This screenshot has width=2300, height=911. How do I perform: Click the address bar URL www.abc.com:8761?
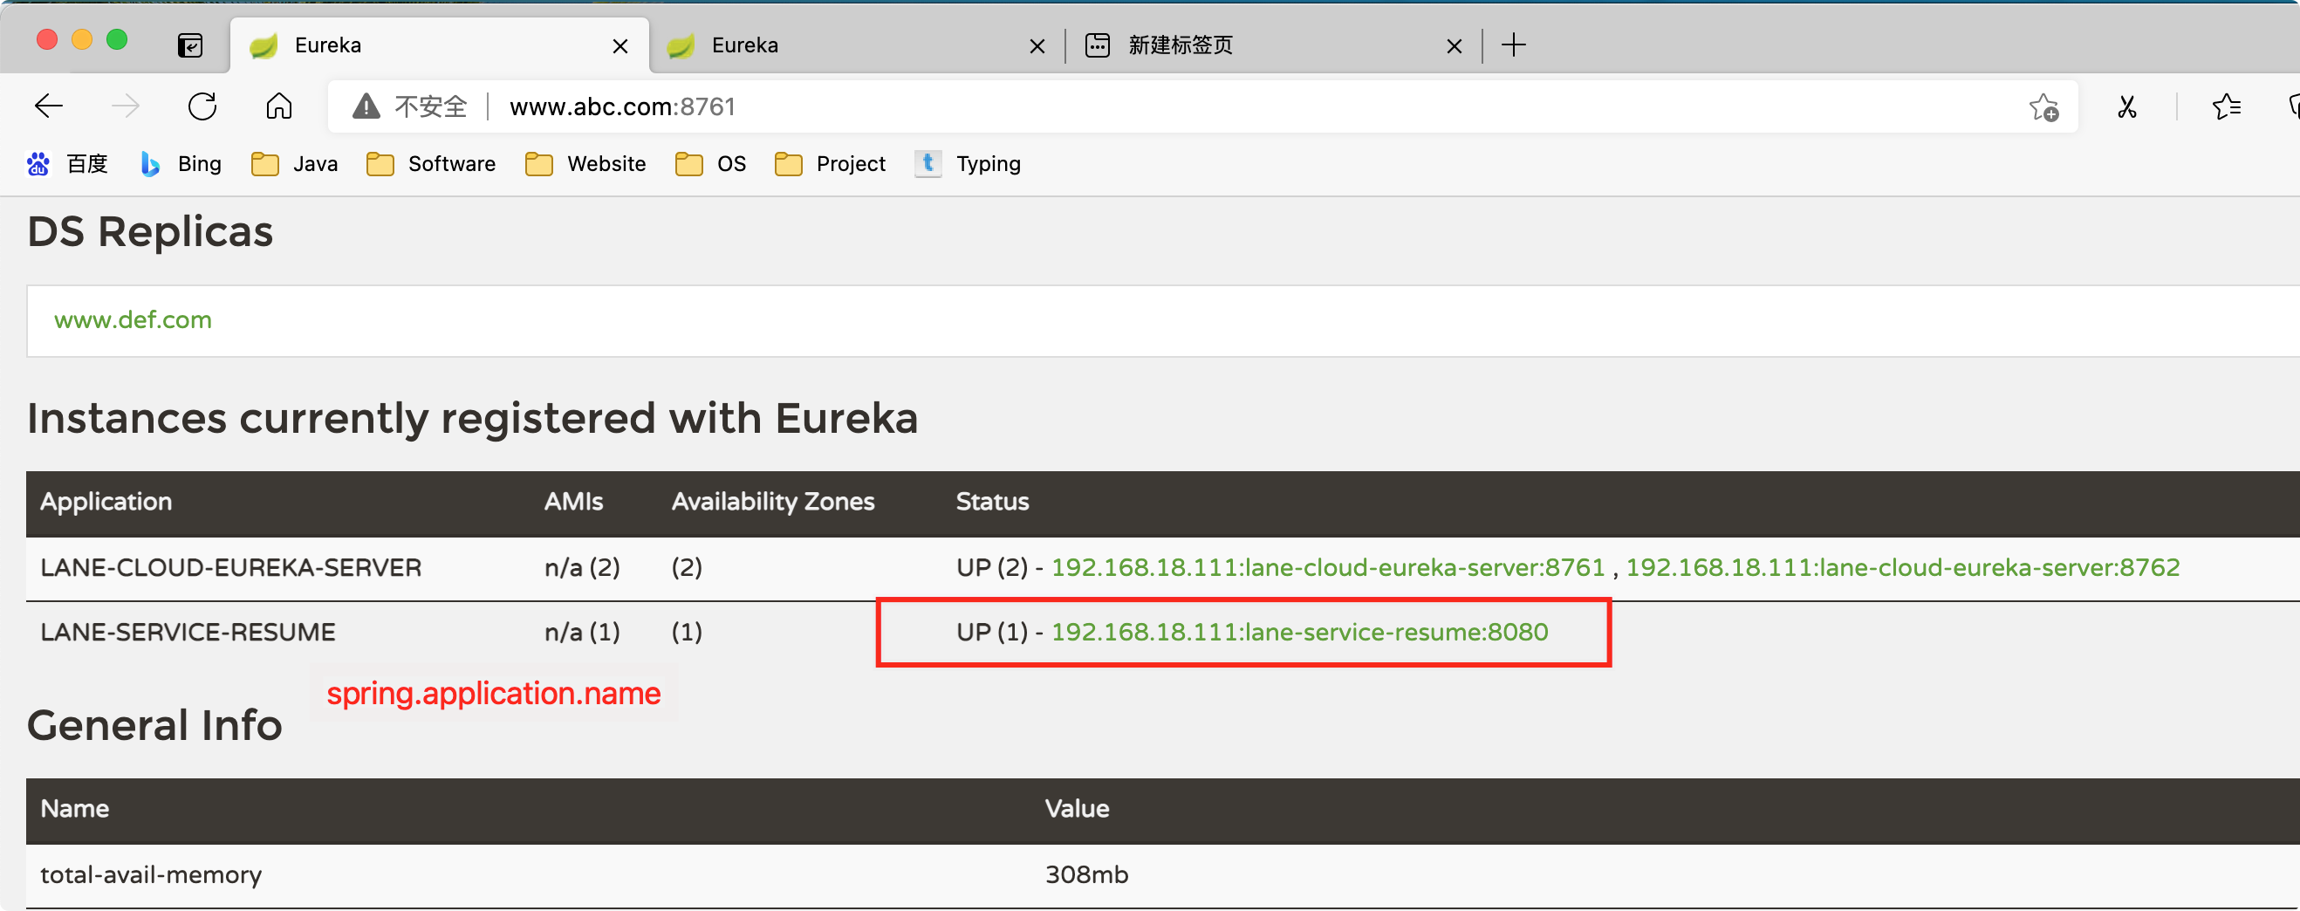click(x=622, y=106)
